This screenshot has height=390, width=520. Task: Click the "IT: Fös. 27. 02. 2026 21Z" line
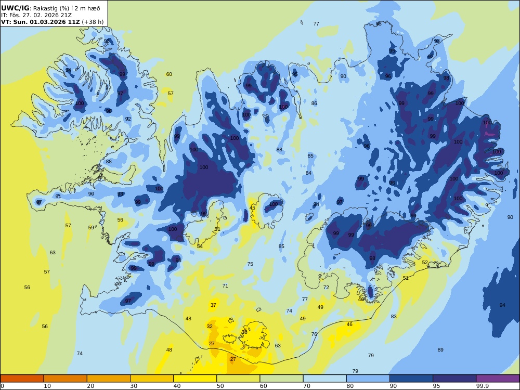[x=36, y=15]
